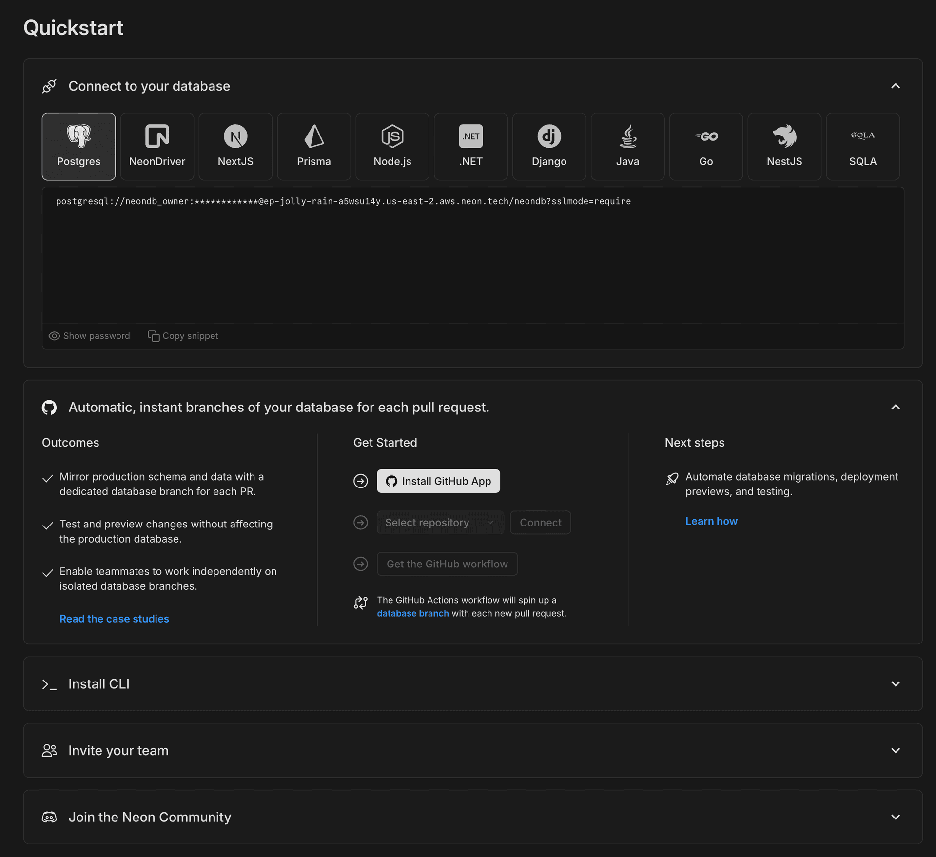Choose Prisma as connection method
Screen dimensions: 936x857
[313, 146]
